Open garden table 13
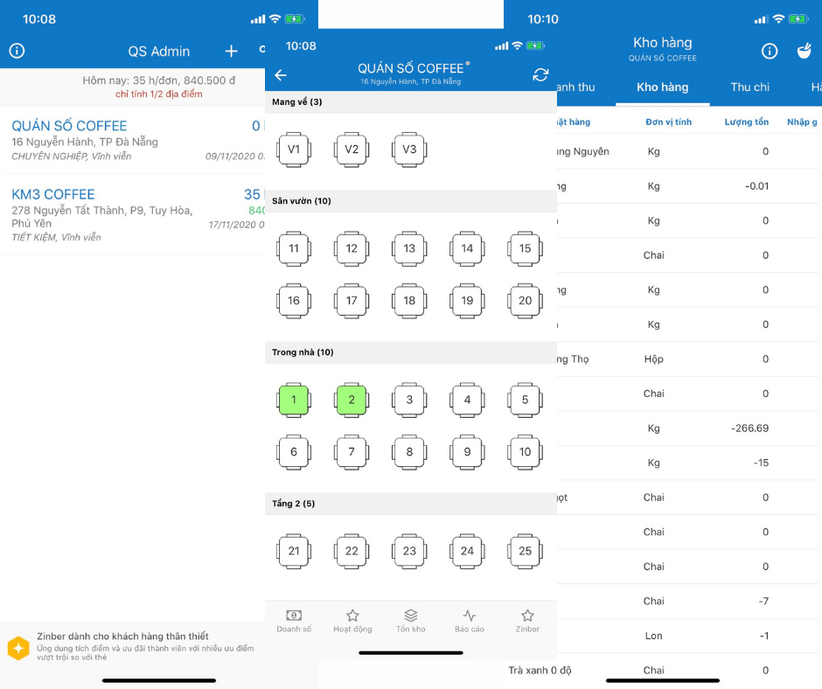Screen dimensions: 822x689 [409, 248]
